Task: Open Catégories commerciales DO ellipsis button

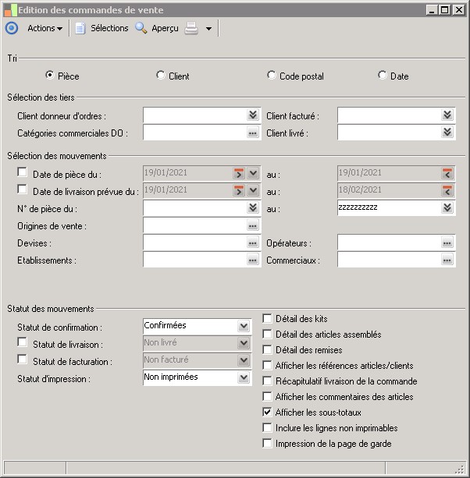Action: pos(253,133)
